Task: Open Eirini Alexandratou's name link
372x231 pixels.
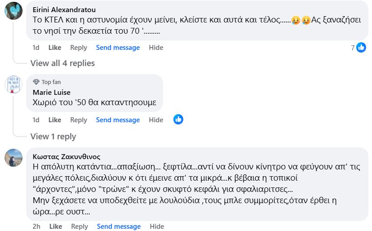Action: [x=64, y=9]
